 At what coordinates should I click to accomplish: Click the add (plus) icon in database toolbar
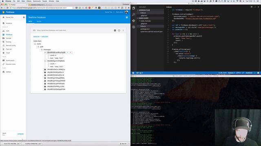click(115, 30)
